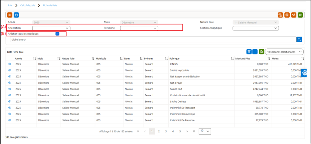View the Salaire Brut row eye icon
Viewport: 311px width, 144px height.
click(x=10, y=89)
